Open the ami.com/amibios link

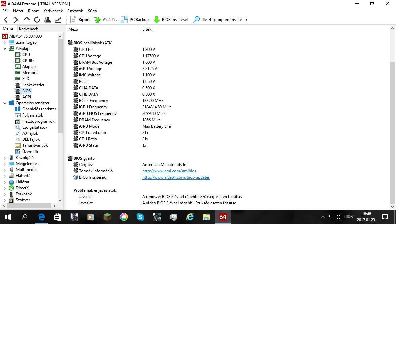169,171
